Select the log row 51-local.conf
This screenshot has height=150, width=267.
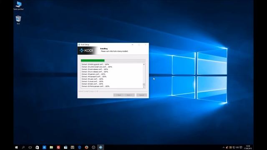click(x=93, y=82)
